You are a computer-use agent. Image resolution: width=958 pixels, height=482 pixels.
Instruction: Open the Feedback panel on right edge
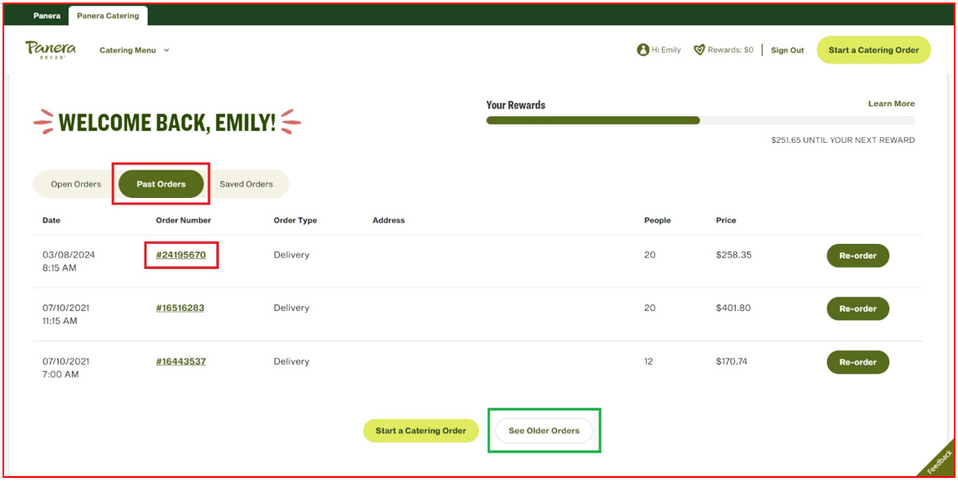(x=938, y=462)
